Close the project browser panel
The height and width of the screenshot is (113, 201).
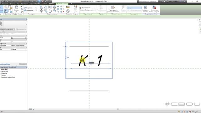tap(26, 67)
